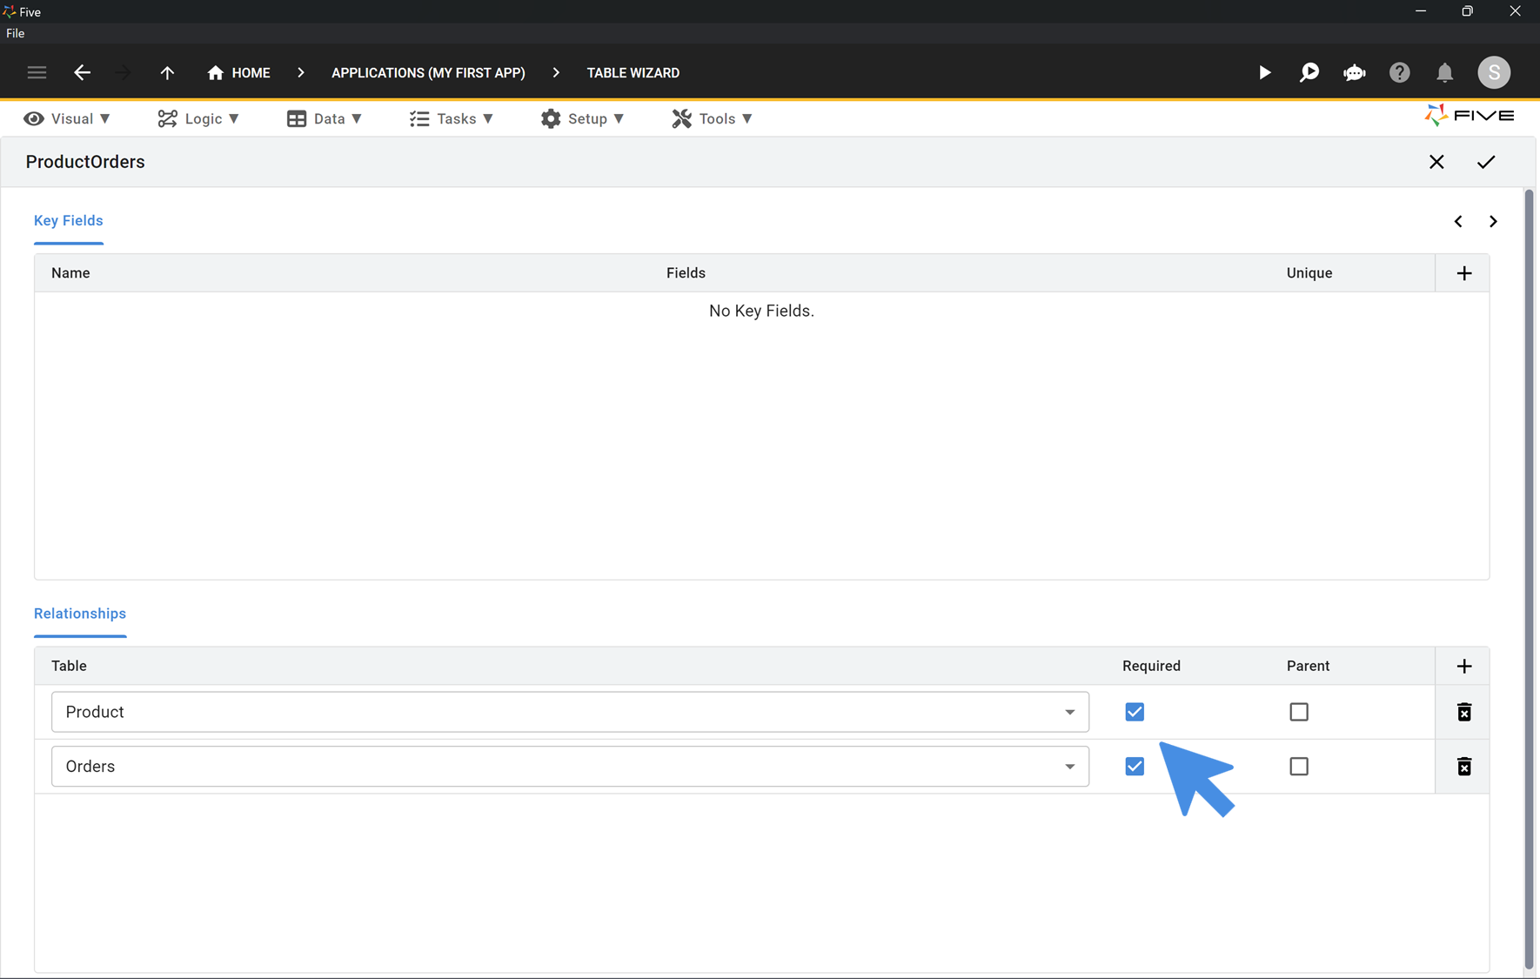1540x979 pixels.
Task: Open the search tool
Action: (x=1309, y=72)
